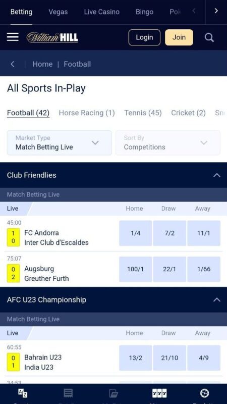Open the hamburger menu
This screenshot has width=227, height=404.
(x=13, y=37)
